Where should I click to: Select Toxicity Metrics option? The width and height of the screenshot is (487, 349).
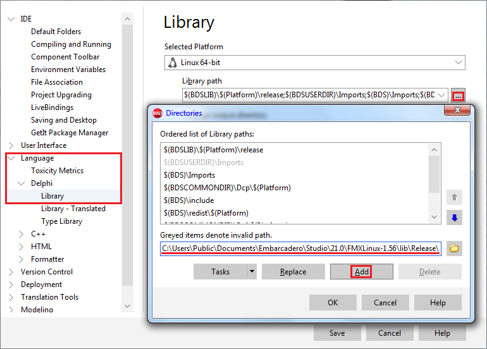tap(57, 171)
